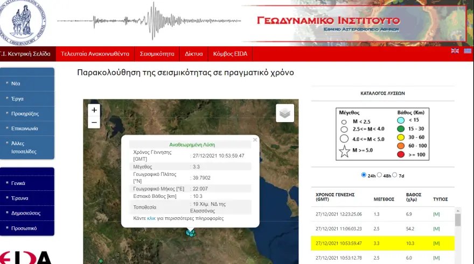Switch language to Greek via Greek flag

(x=468, y=51)
